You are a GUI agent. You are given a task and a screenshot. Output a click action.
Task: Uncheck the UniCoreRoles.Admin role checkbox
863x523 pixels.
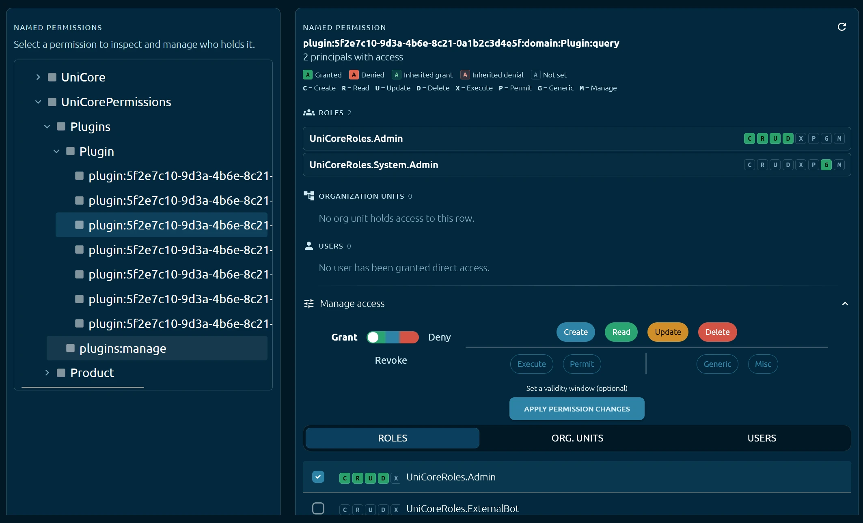pyautogui.click(x=318, y=477)
